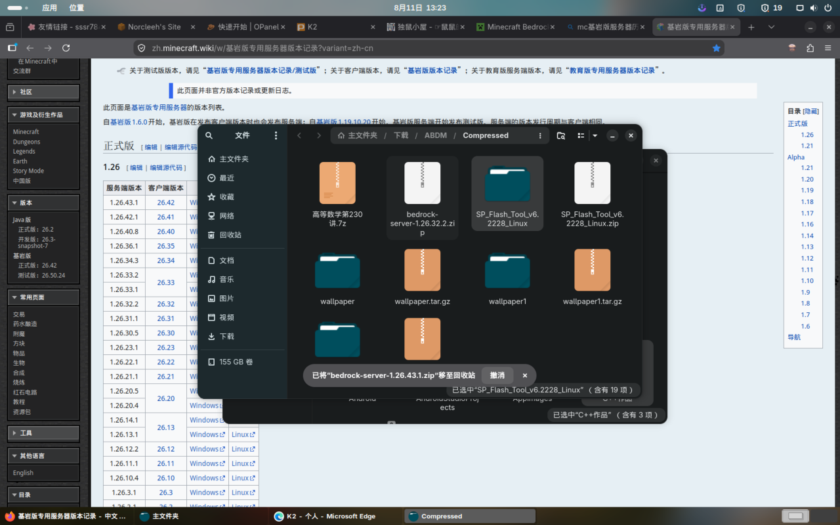Open 图片 in Files sidebar

(x=243, y=299)
